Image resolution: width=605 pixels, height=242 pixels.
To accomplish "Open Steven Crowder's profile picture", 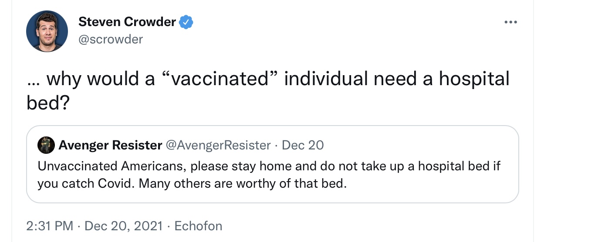I will click(47, 31).
